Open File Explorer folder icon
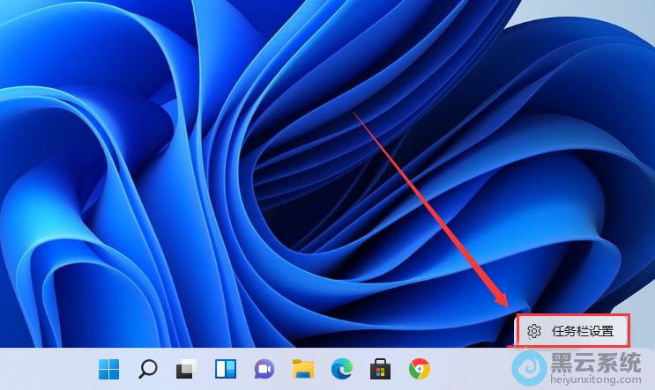The height and width of the screenshot is (390, 655). (x=302, y=369)
